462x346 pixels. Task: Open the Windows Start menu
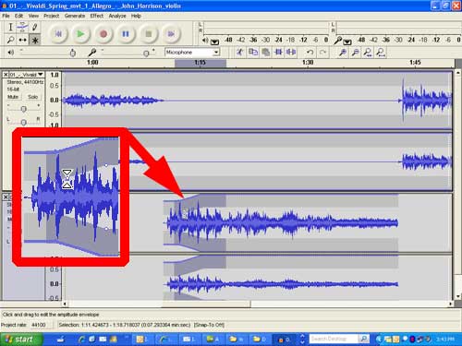click(x=21, y=340)
